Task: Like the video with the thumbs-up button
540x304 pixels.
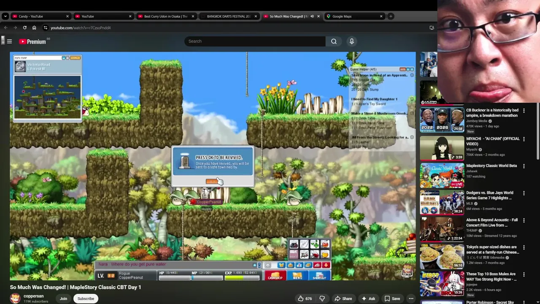Action: [x=305, y=299]
